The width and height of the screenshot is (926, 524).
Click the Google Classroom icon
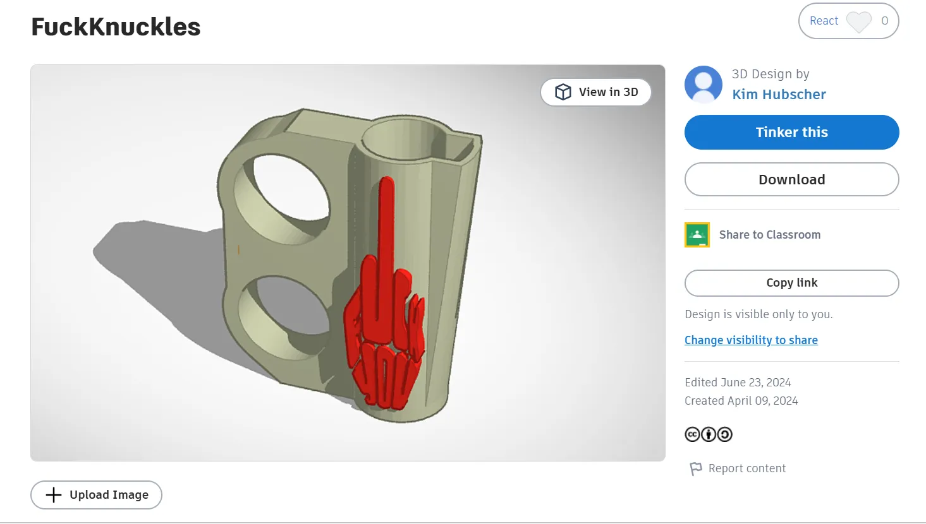coord(697,235)
